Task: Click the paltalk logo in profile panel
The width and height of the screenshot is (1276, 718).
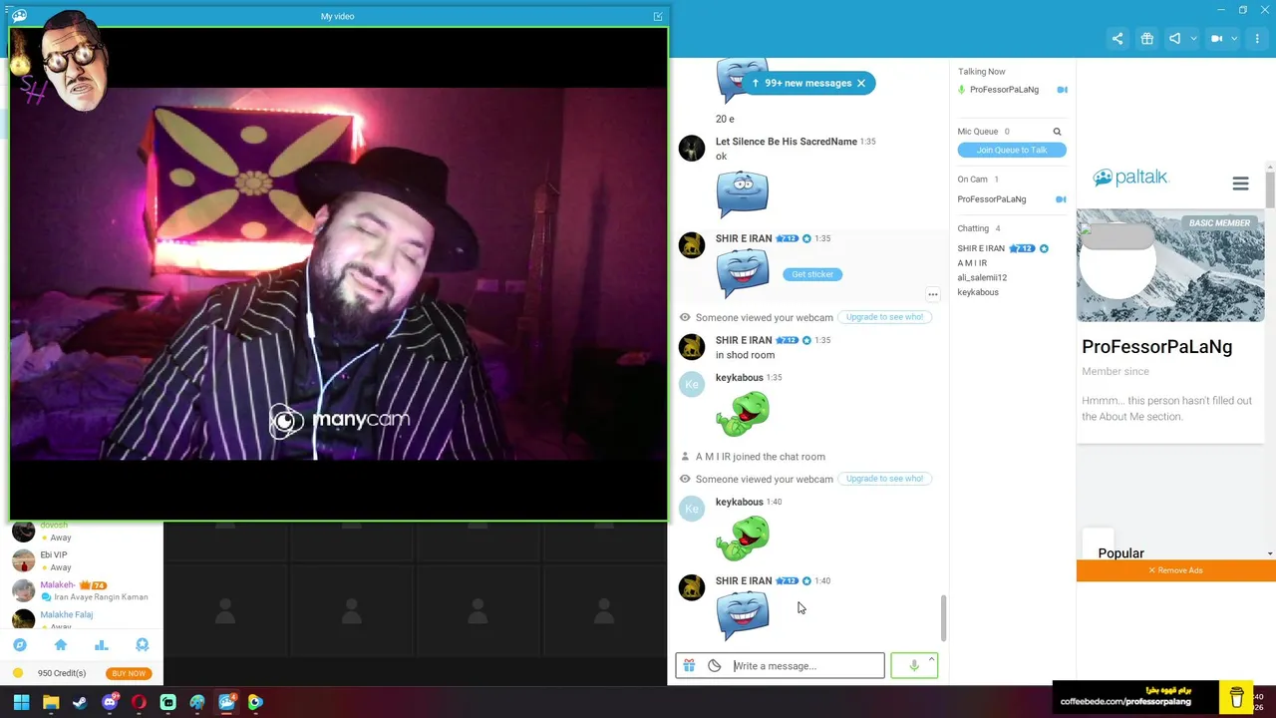Action: 1130,178
